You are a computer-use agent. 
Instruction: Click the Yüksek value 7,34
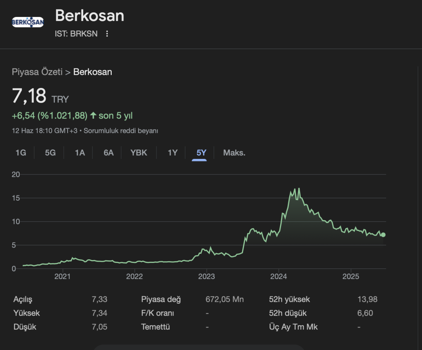(100, 313)
